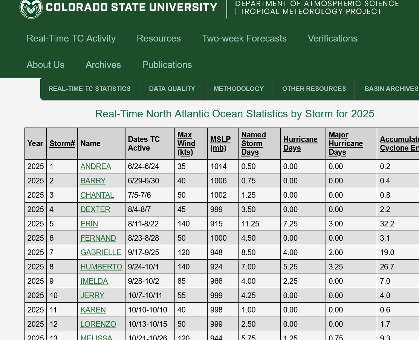Open the Archives menu

pos(103,65)
